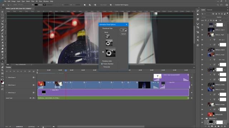
Task: Select the Gradient tool
Action: coord(3,46)
